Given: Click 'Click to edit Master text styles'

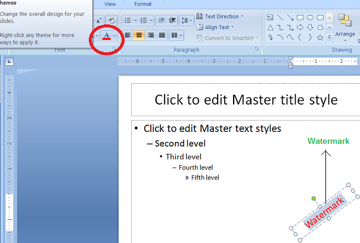Looking at the screenshot, I should (x=212, y=128).
